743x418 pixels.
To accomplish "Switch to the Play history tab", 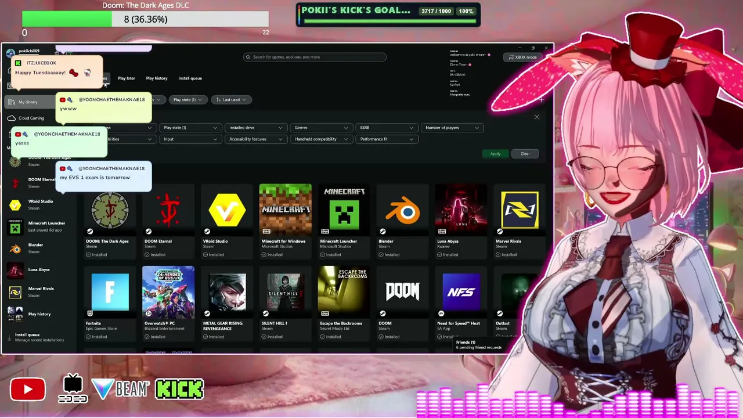I will tap(157, 78).
